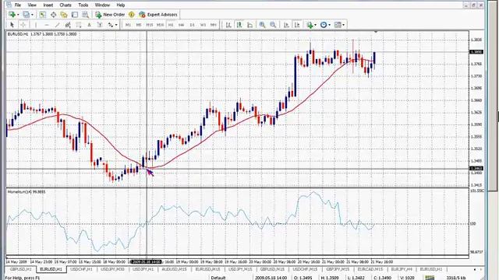Expand the Templates dropdown arrow
The height and width of the screenshot is (280, 499).
click(343, 25)
